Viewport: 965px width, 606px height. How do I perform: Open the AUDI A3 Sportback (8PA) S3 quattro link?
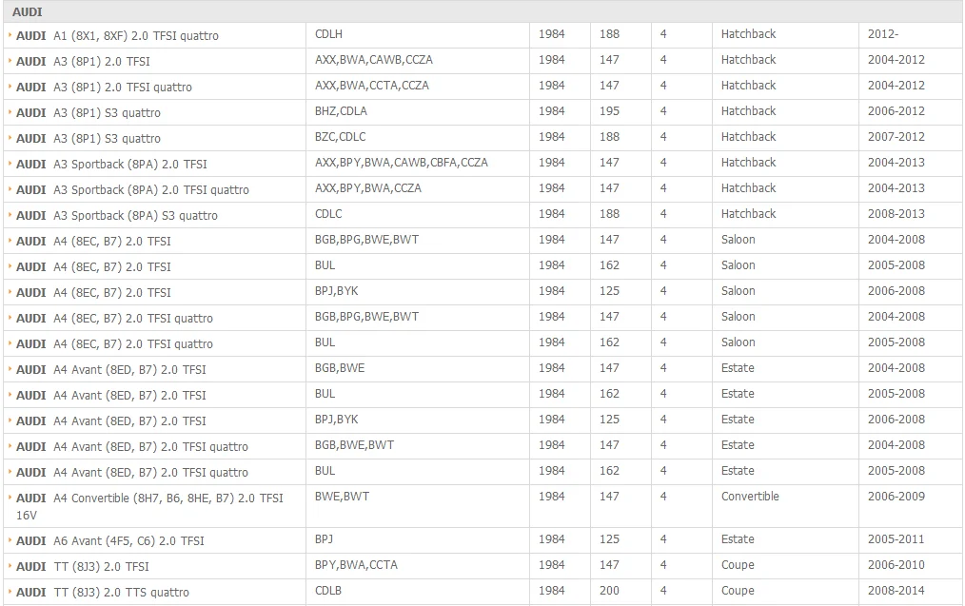click(x=117, y=216)
